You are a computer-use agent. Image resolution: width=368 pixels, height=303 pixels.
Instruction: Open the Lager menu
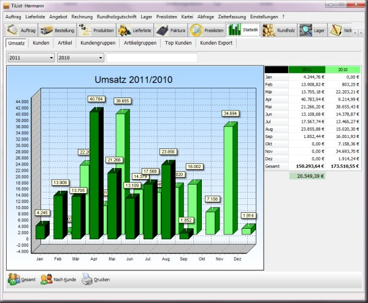147,17
